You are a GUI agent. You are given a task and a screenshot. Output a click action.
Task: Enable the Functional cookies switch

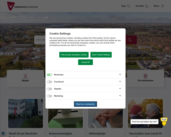coord(50,82)
